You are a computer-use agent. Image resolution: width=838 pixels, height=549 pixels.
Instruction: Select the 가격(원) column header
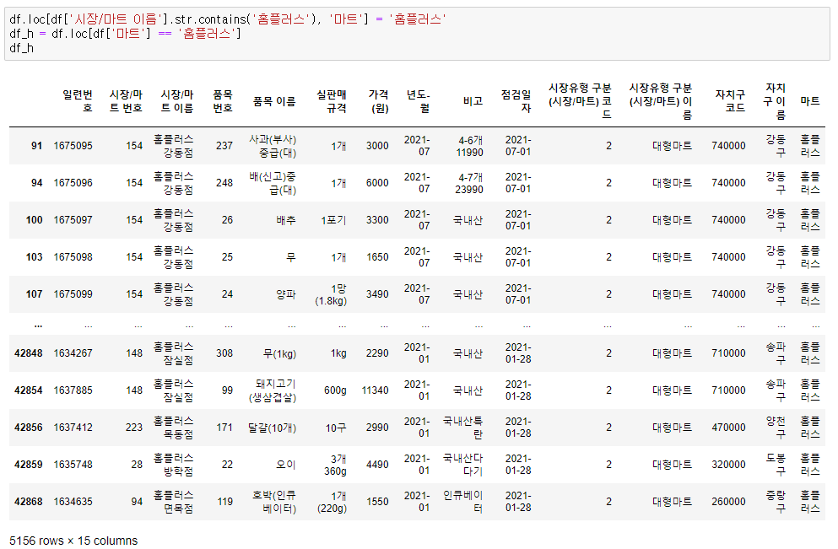point(378,101)
